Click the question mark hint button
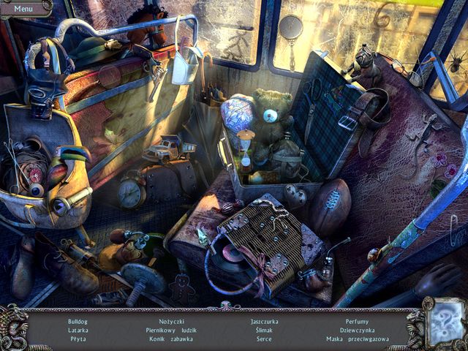 [x=445, y=322]
